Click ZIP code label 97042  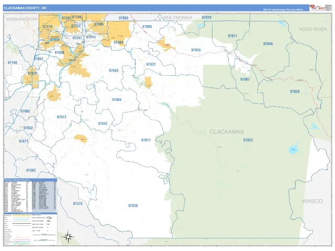pos(103,123)
